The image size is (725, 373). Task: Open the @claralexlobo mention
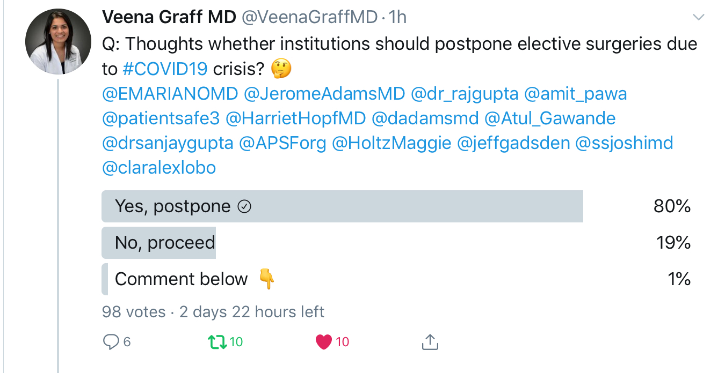[x=159, y=168]
